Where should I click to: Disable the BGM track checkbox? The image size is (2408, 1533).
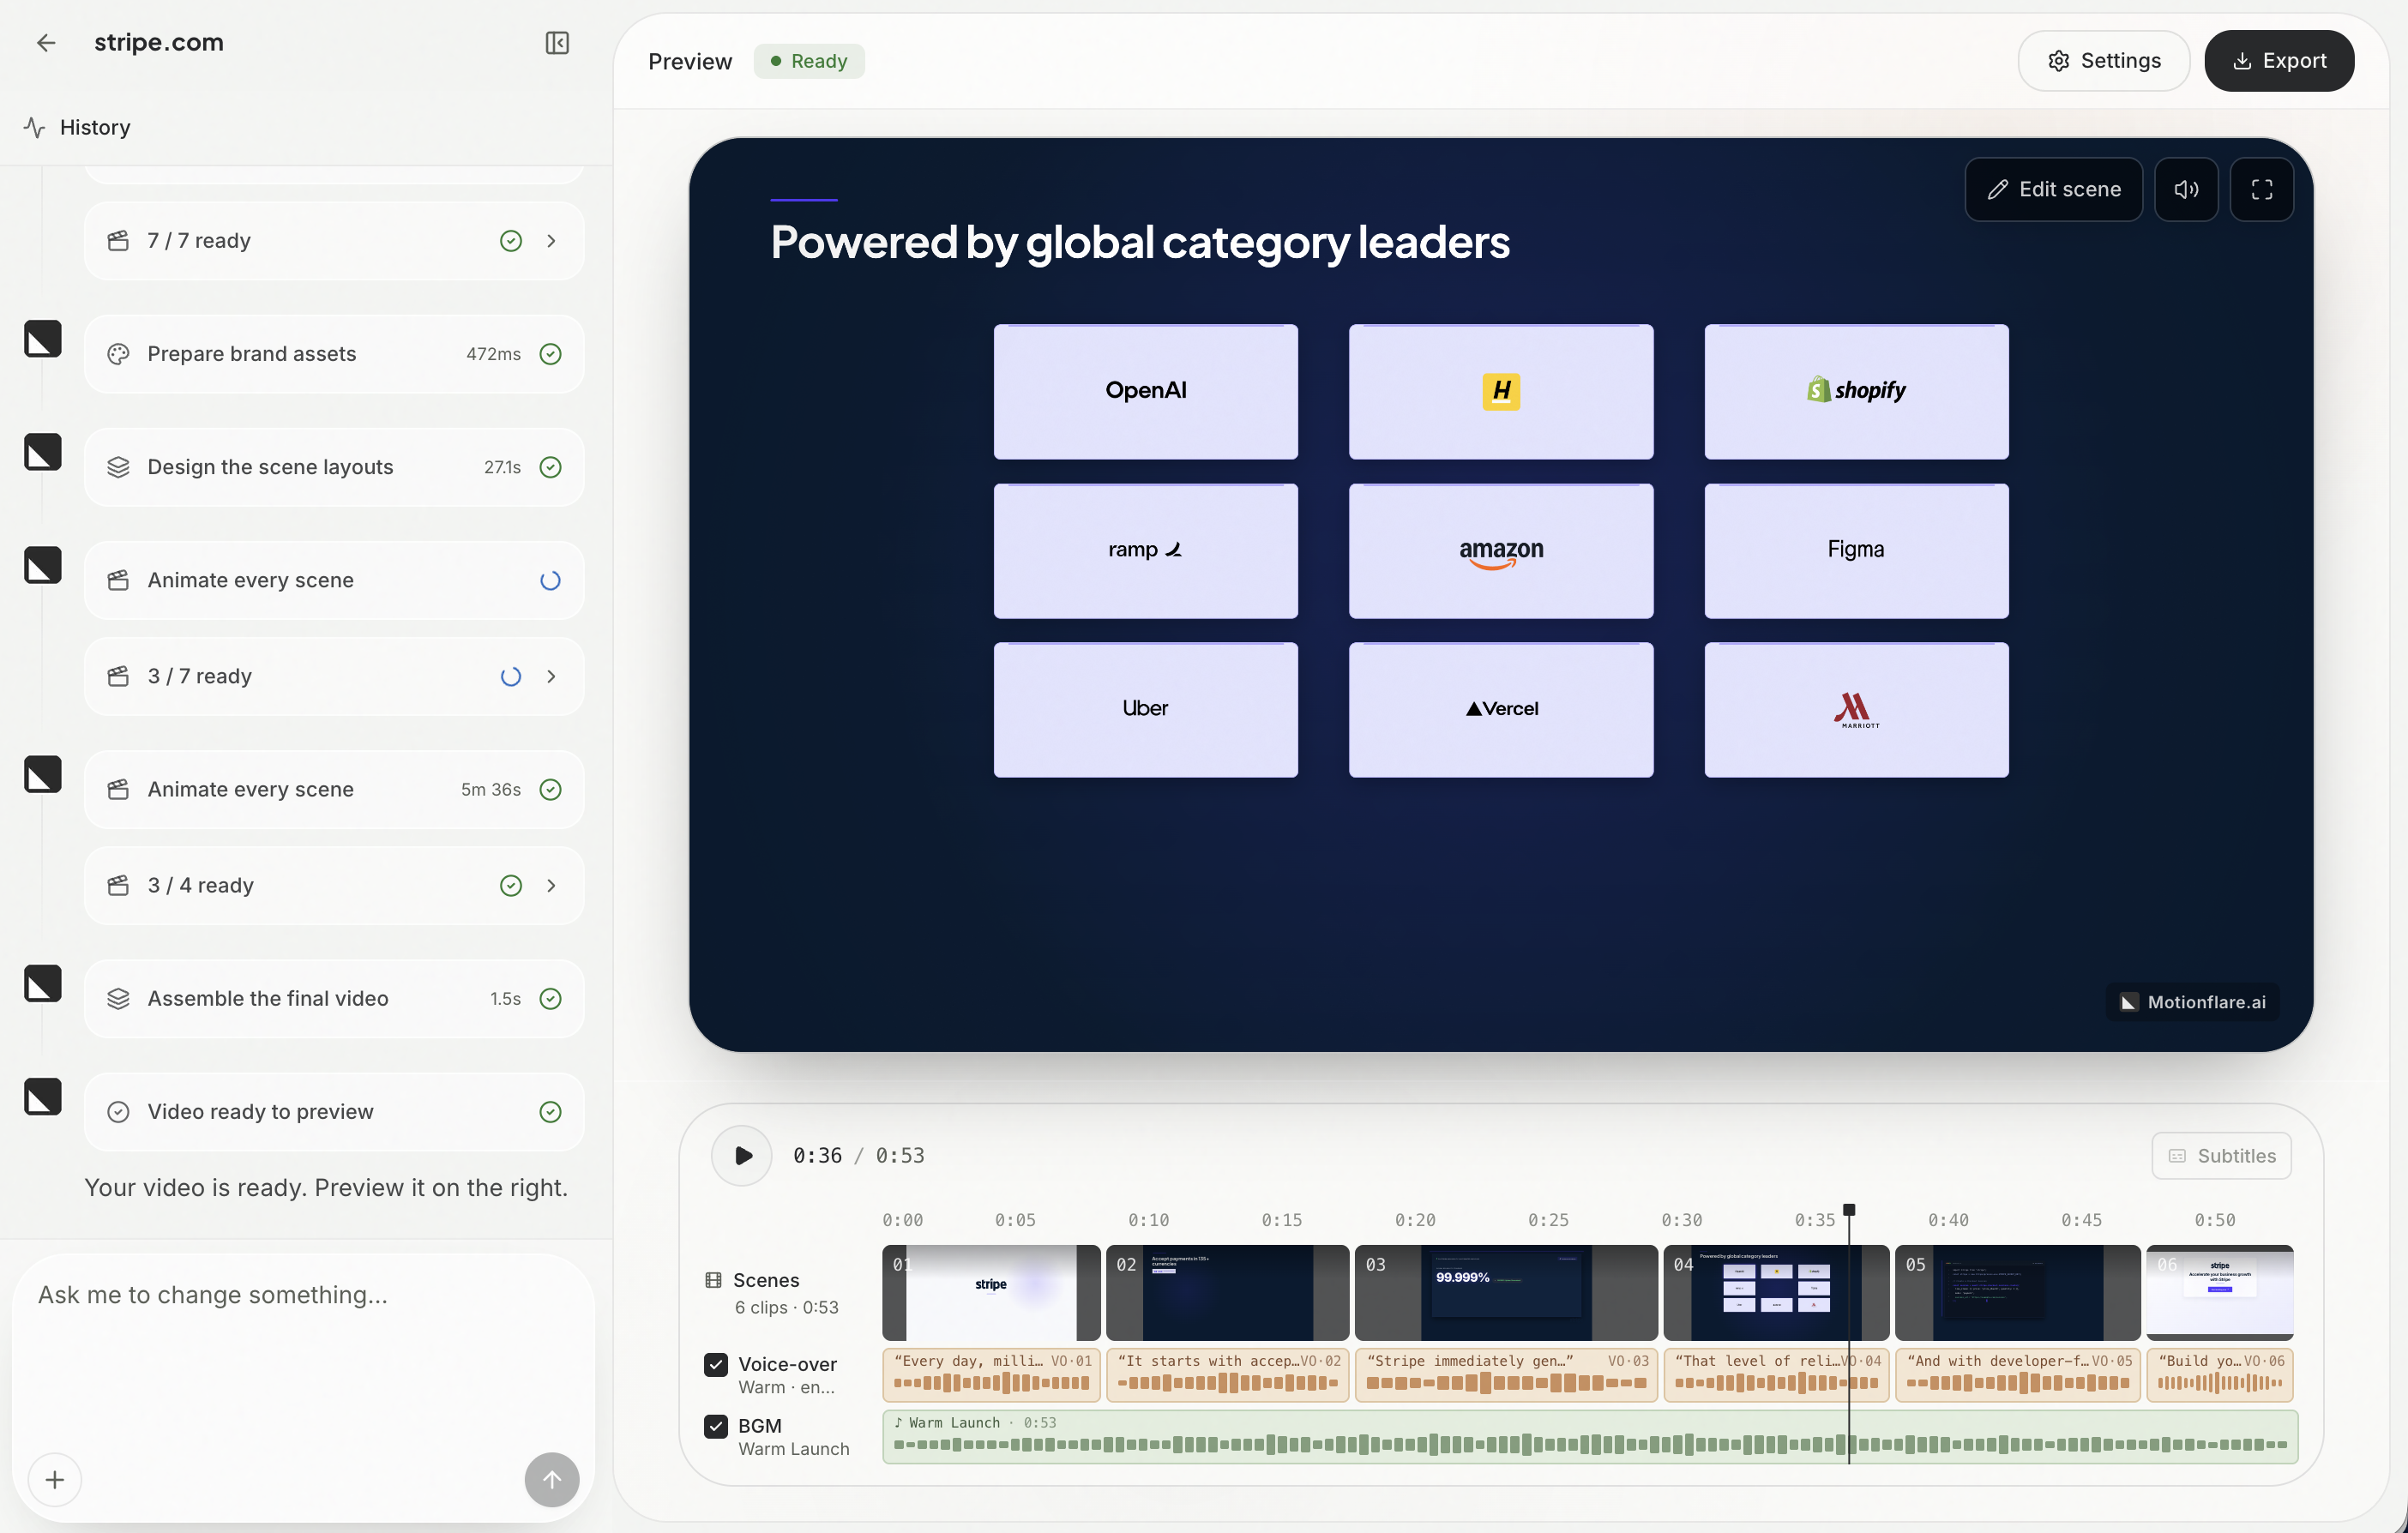click(x=716, y=1427)
